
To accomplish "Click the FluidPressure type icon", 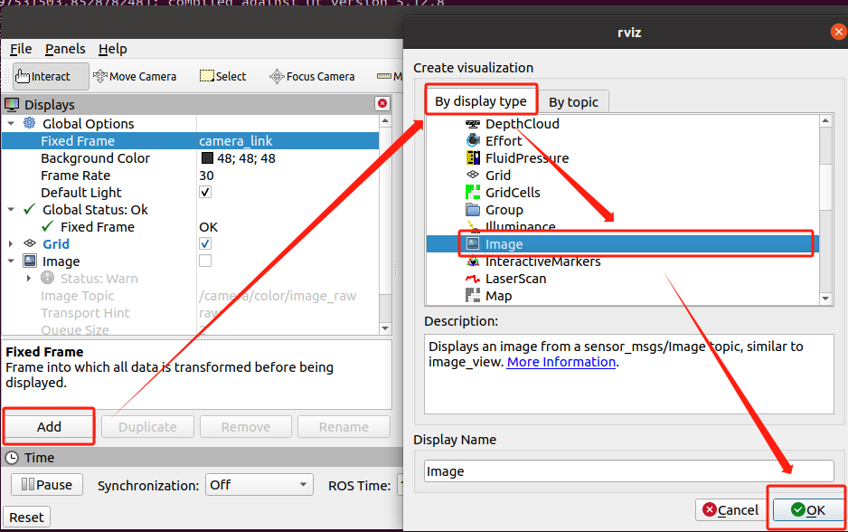I will tap(473, 158).
